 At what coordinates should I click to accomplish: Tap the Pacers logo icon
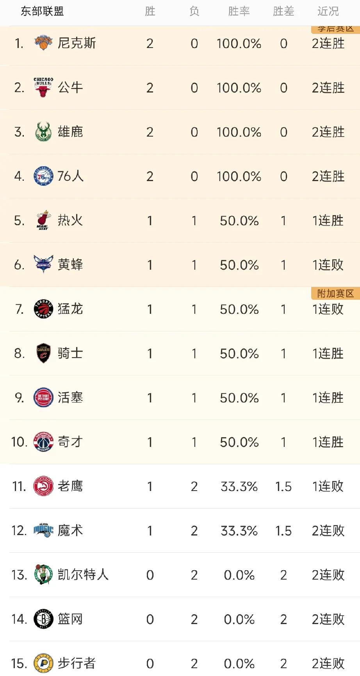click(x=43, y=663)
